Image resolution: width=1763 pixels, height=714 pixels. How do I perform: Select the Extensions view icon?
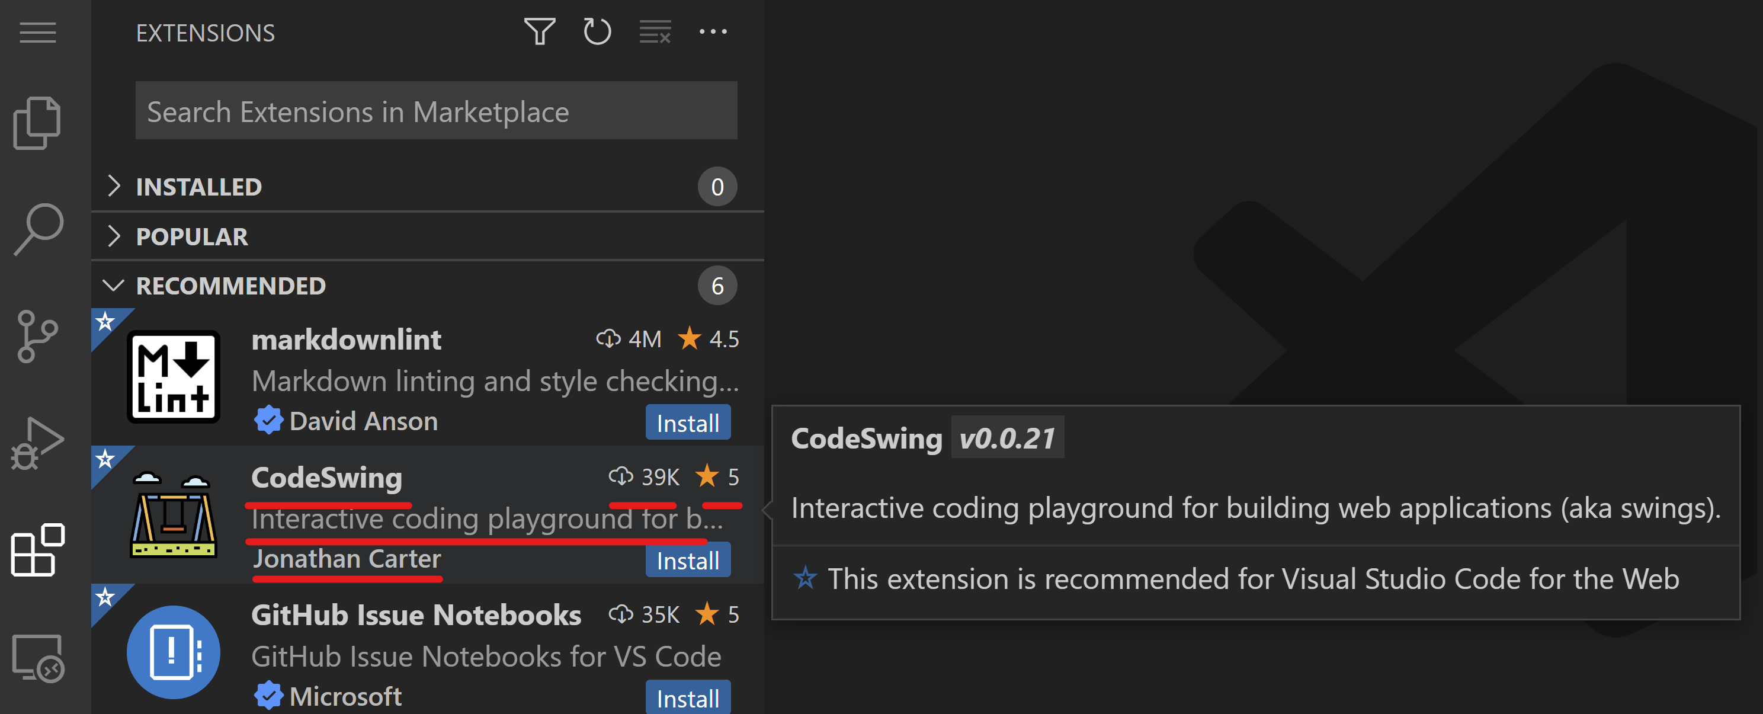(38, 550)
